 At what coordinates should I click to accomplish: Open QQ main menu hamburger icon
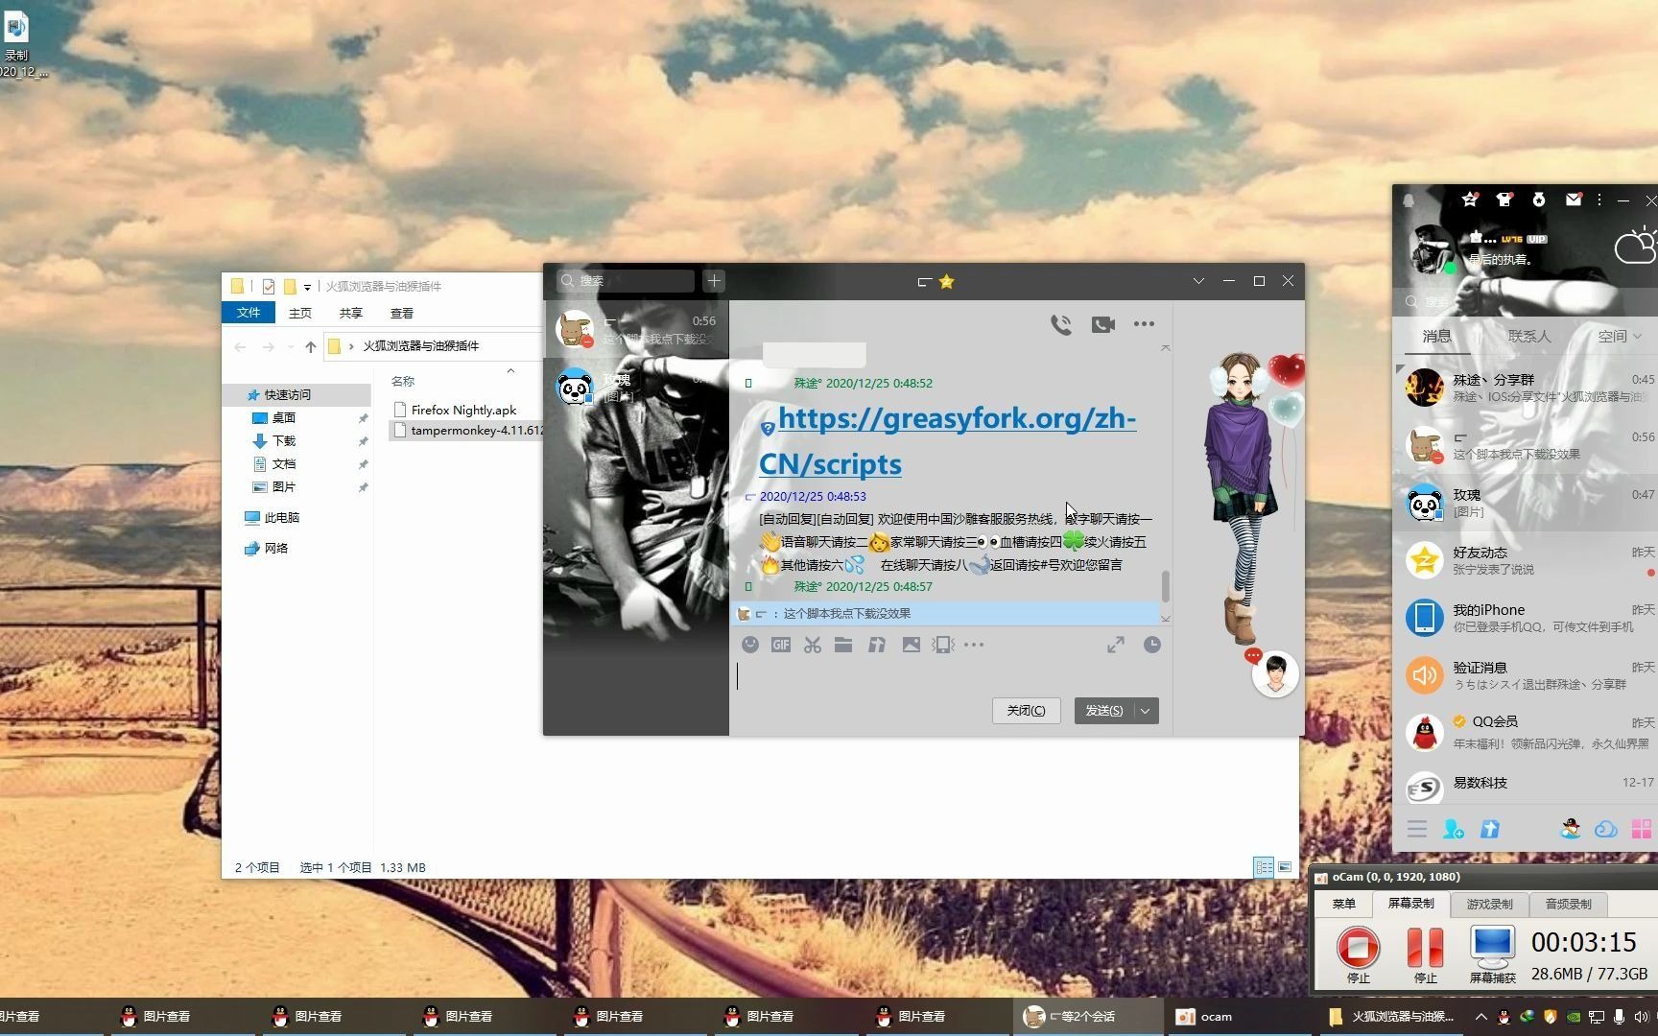click(x=1417, y=829)
